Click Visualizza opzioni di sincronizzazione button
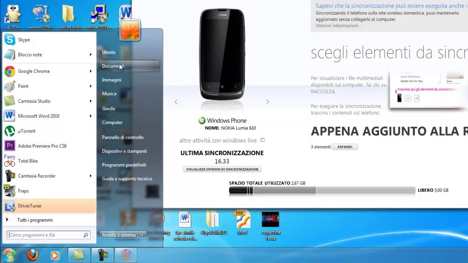The image size is (468, 263). point(222,169)
